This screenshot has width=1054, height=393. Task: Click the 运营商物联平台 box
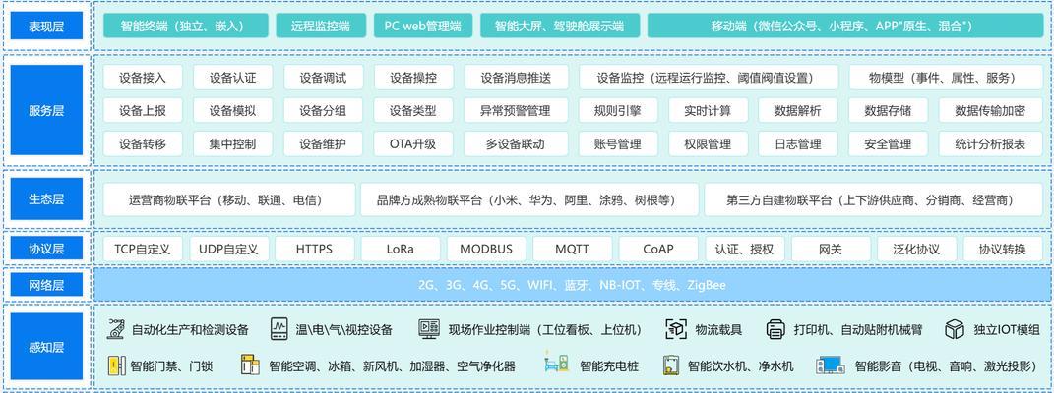[229, 199]
